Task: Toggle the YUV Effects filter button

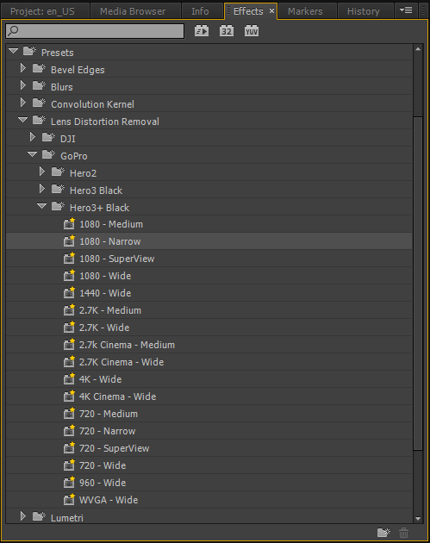Action: click(x=252, y=31)
